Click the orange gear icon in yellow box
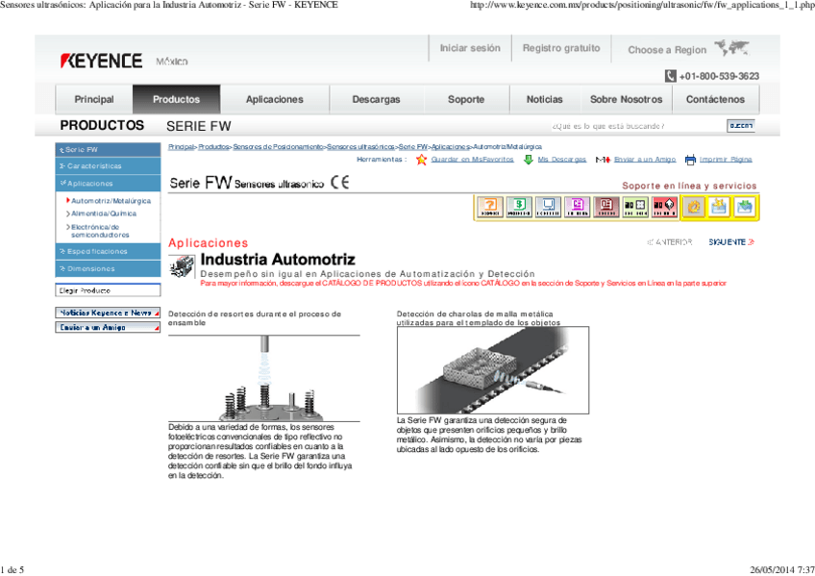Image resolution: width=815 pixels, height=576 pixels. point(694,207)
